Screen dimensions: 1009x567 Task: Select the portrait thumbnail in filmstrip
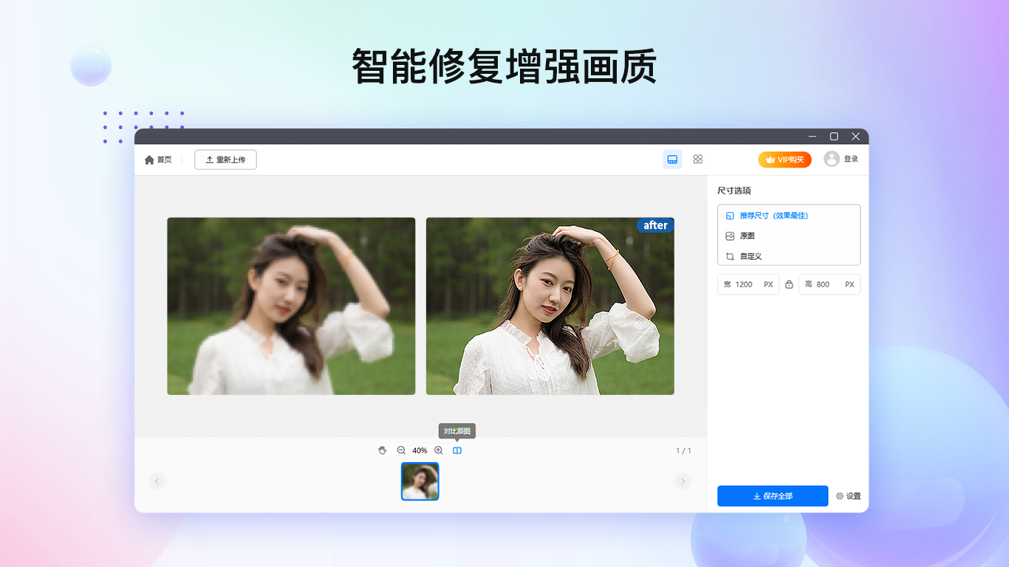tap(420, 481)
